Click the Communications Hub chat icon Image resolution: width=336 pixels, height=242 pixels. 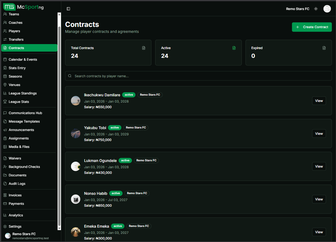click(5, 113)
